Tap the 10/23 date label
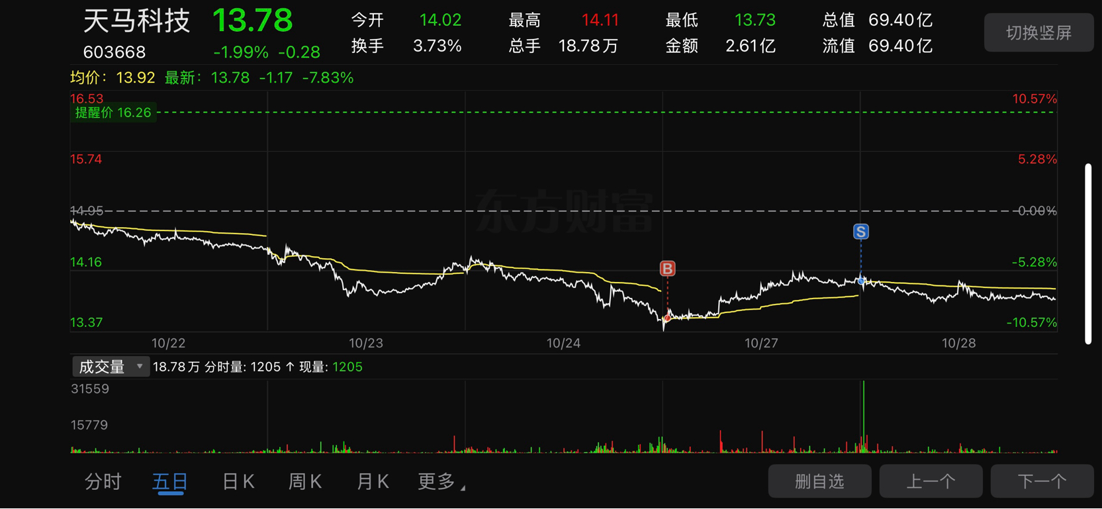The height and width of the screenshot is (509, 1102). coord(366,343)
